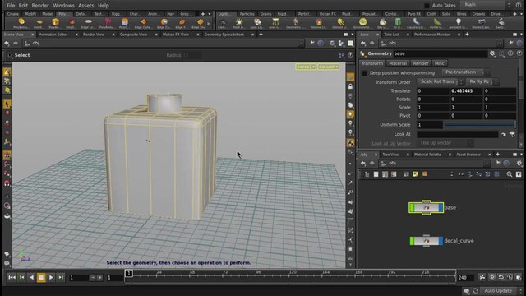This screenshot has height=296, width=526.
Task: Play the timeline forward
Action: [51, 278]
